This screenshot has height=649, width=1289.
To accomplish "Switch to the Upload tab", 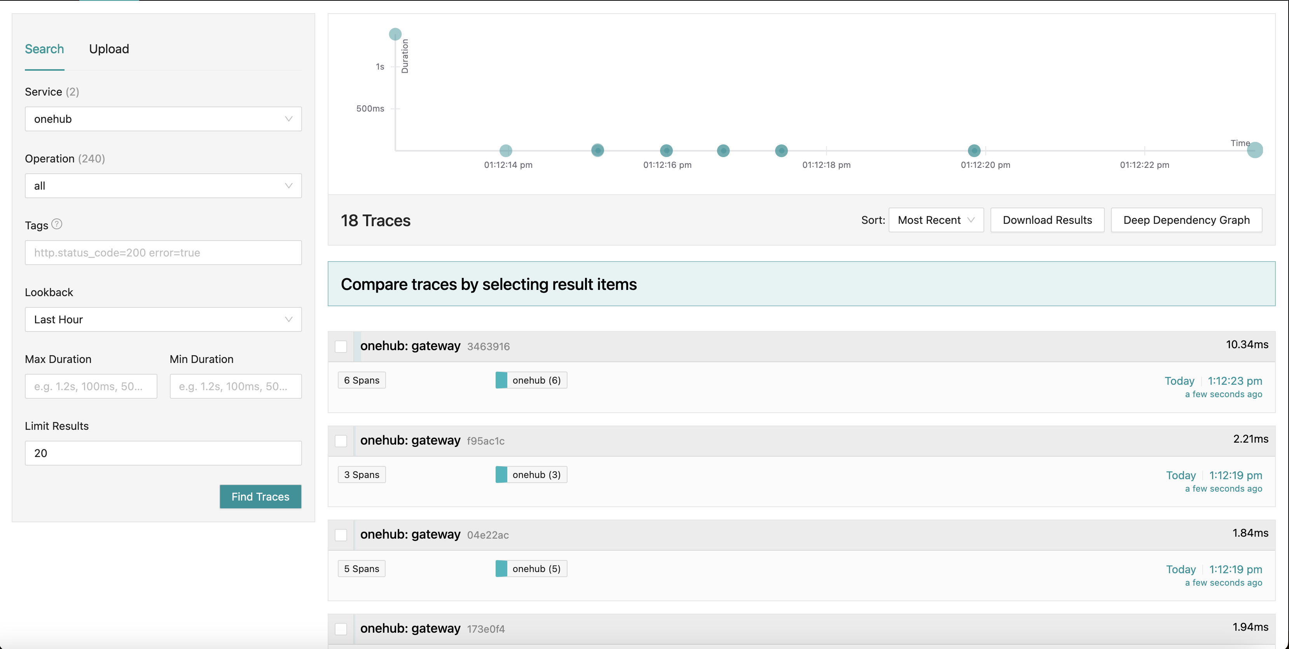I will 109,49.
